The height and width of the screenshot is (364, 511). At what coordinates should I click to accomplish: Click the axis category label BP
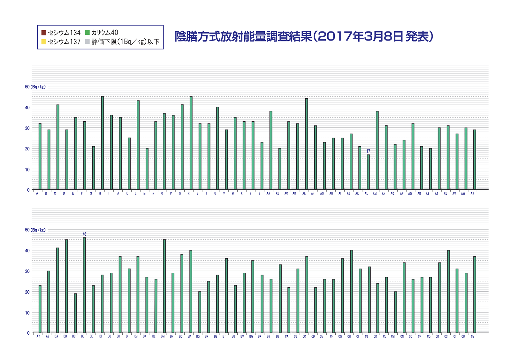pyautogui.click(x=189, y=337)
